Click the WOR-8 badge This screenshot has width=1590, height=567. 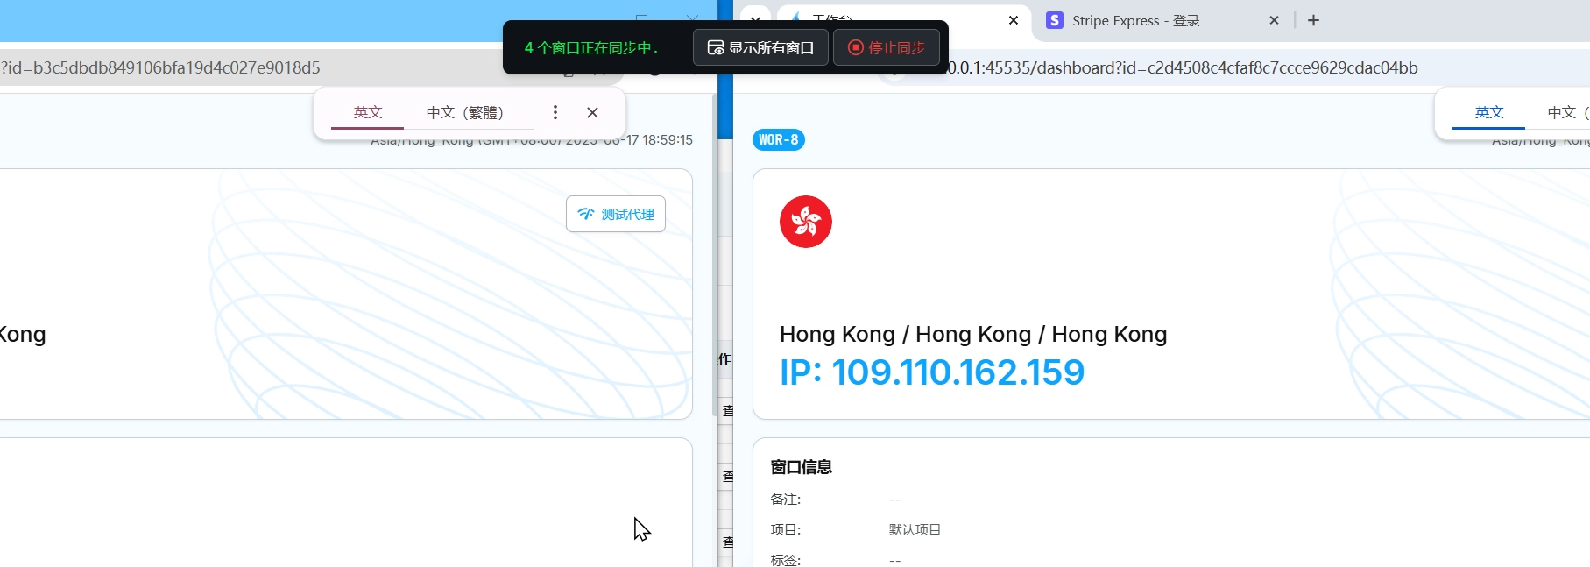click(x=778, y=139)
